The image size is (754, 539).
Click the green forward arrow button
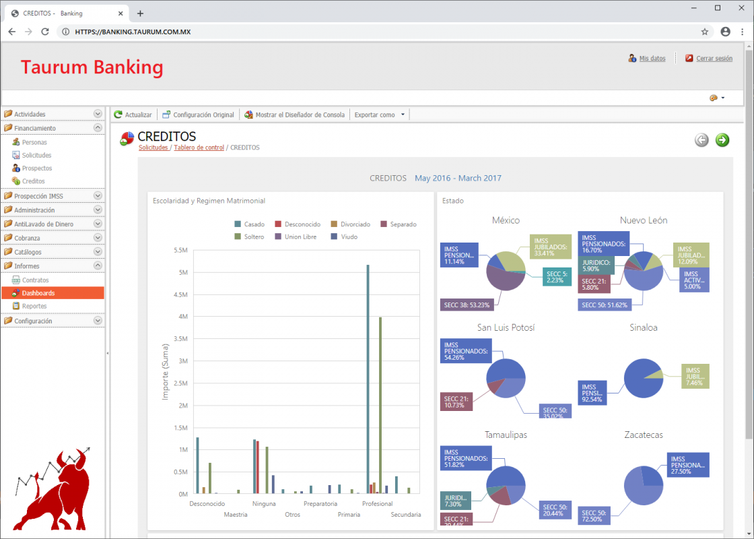722,140
